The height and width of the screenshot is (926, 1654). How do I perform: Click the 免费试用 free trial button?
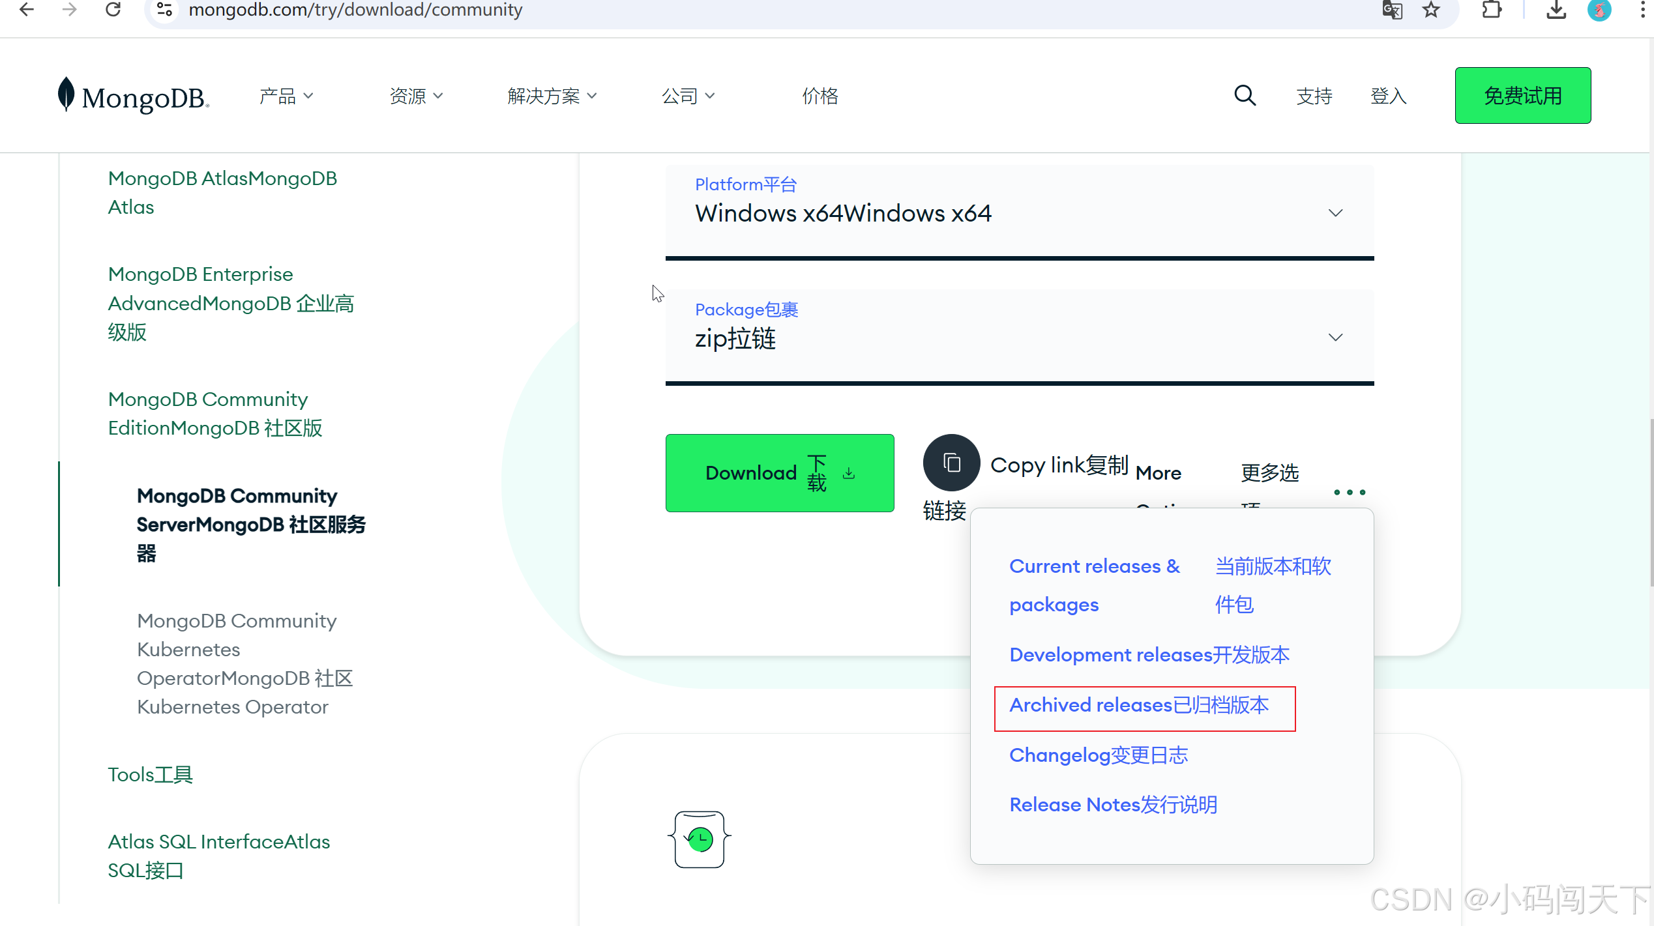[1522, 96]
